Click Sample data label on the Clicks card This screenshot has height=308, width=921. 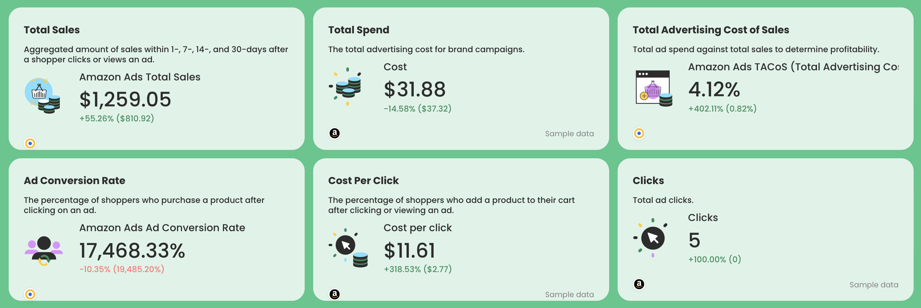point(873,285)
